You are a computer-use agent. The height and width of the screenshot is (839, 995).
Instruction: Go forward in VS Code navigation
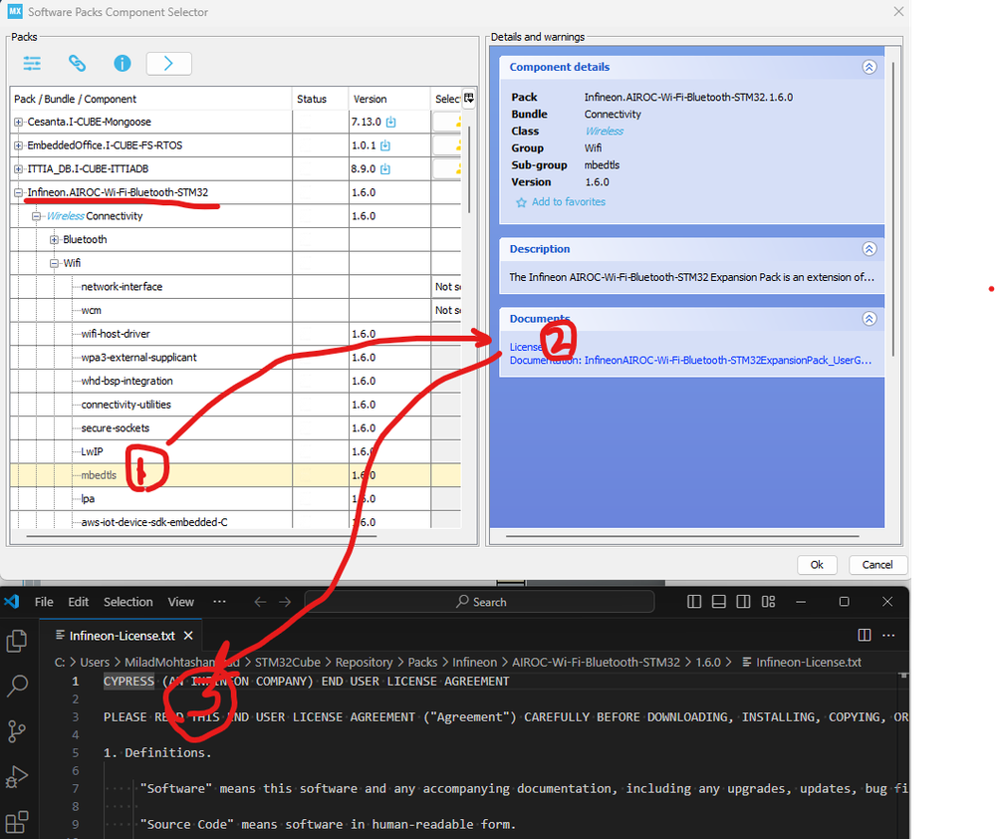[285, 602]
